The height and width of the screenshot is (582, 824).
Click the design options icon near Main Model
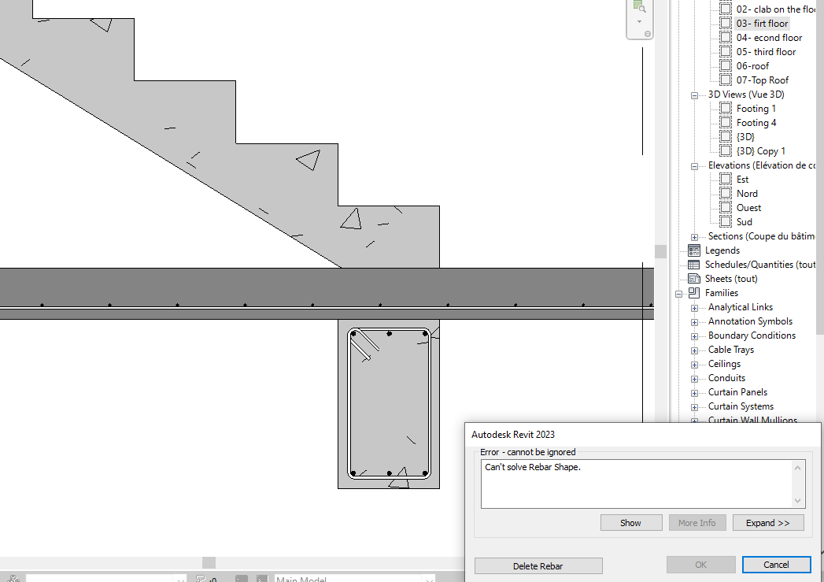click(261, 577)
